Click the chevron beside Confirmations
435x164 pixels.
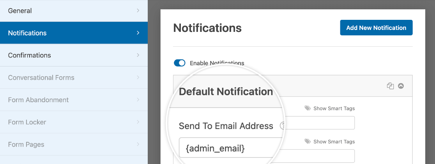click(x=138, y=55)
